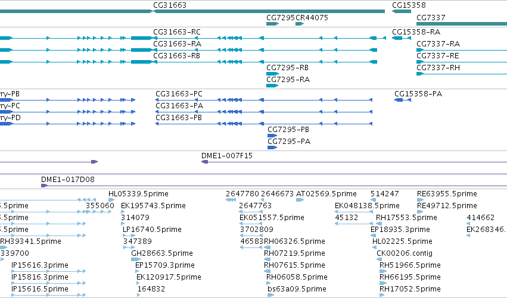Click protein label CG15358-PA
This screenshot has height=298, width=507.
pyautogui.click(x=418, y=94)
